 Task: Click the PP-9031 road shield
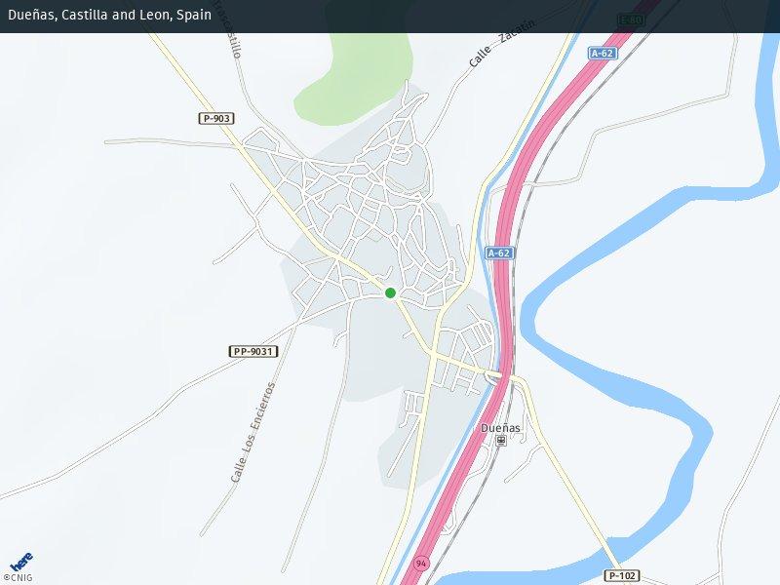[x=253, y=352]
